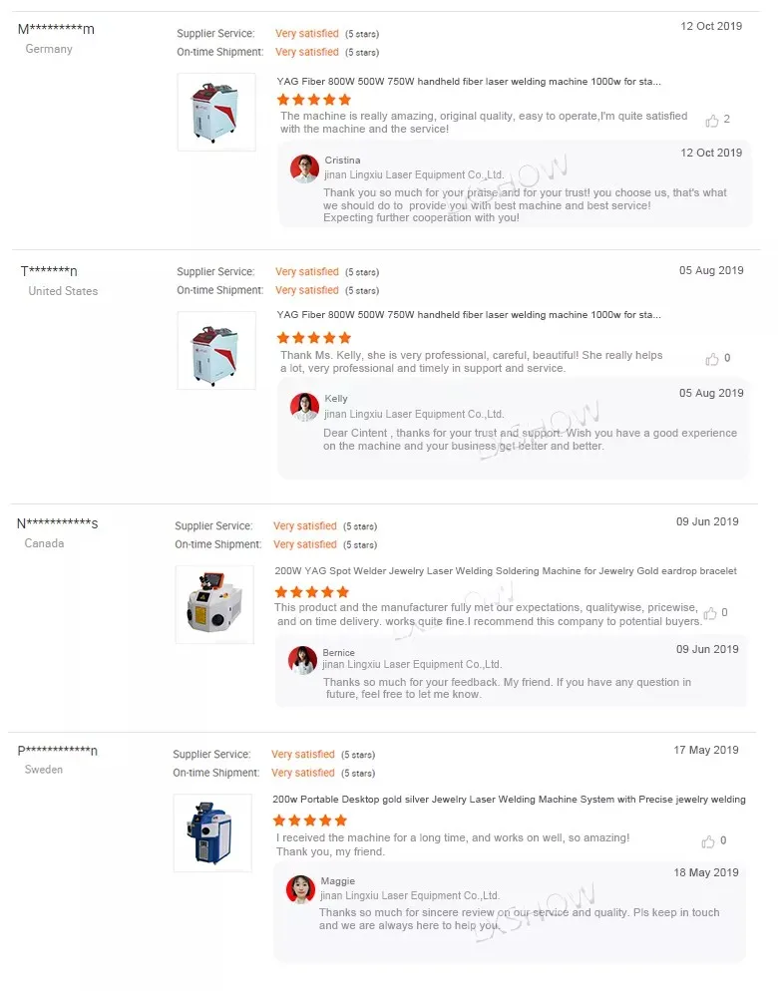Open handheld laser welder thumbnail, United States review
The height and width of the screenshot is (991, 778).
pyautogui.click(x=215, y=350)
